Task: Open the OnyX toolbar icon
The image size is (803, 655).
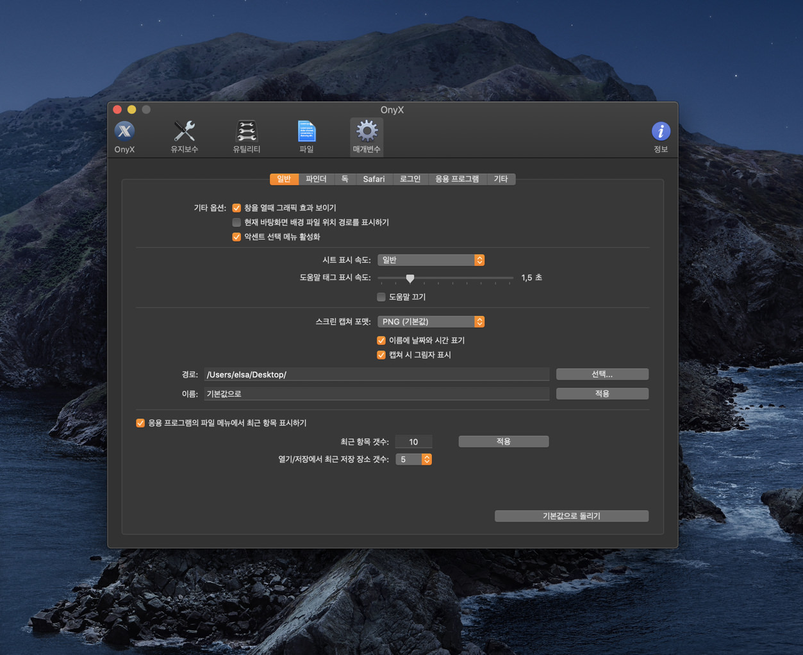Action: pyautogui.click(x=124, y=137)
